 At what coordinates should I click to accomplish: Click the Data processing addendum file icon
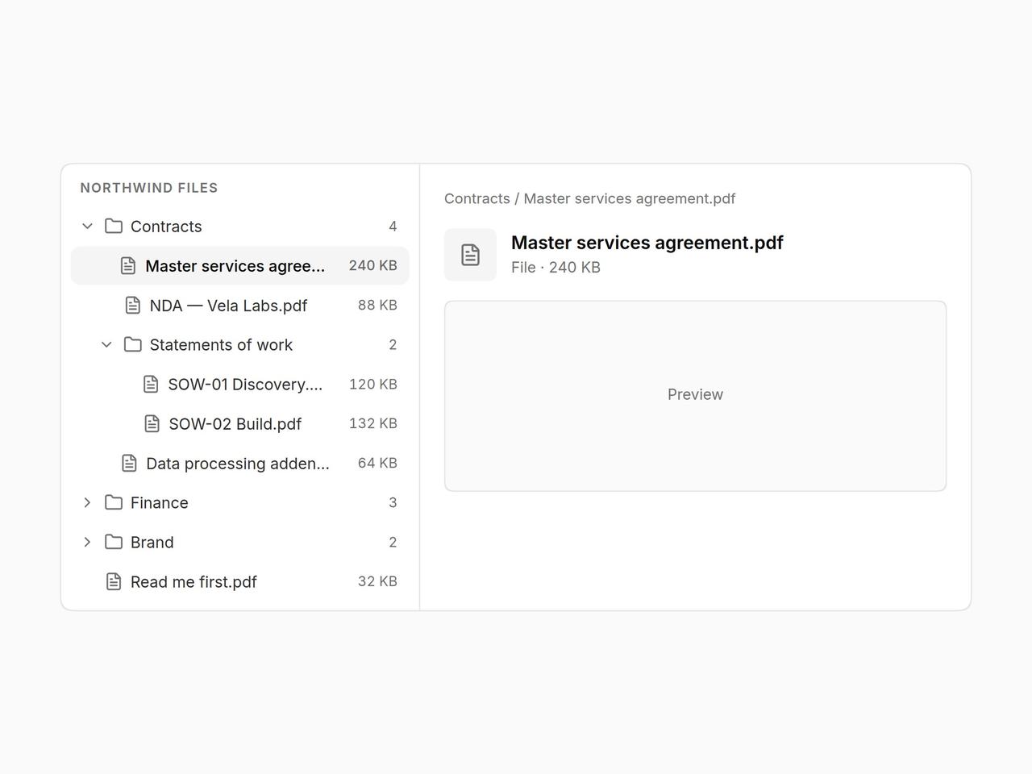click(x=129, y=464)
